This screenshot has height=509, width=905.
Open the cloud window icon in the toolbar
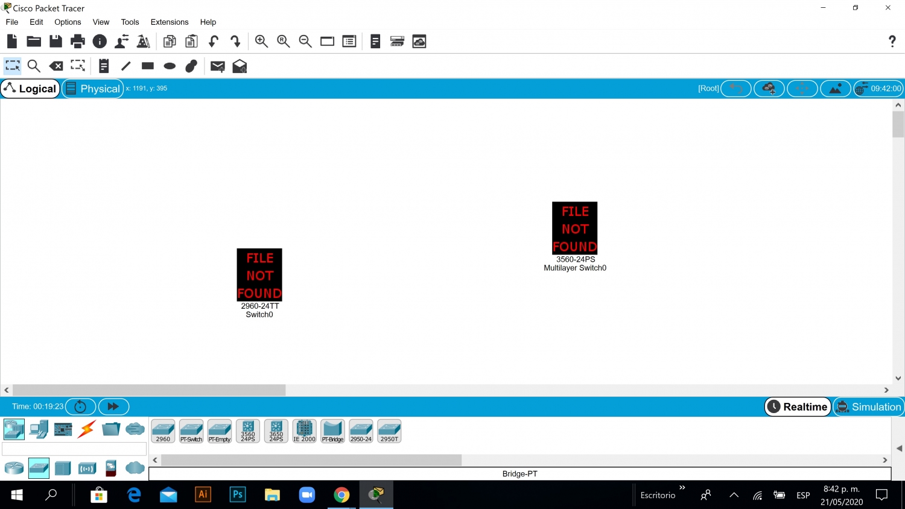pos(419,41)
